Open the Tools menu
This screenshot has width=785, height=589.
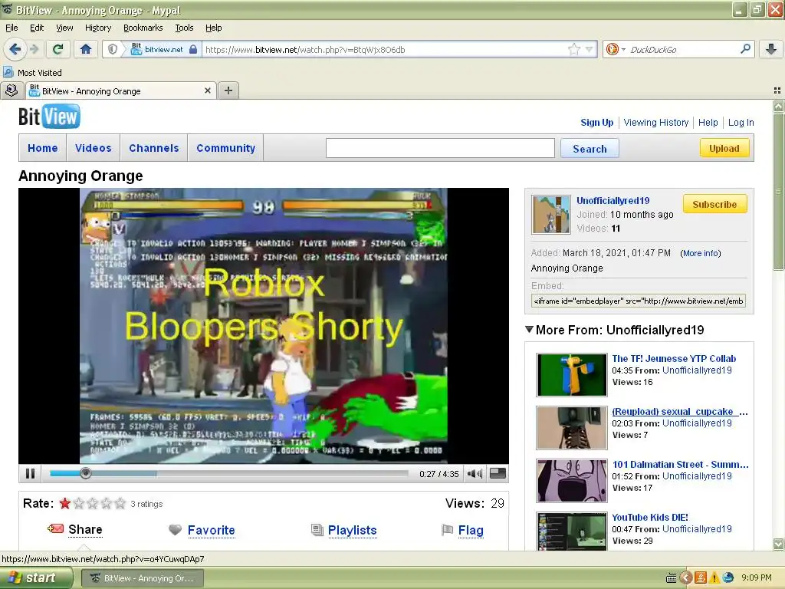pyautogui.click(x=184, y=28)
